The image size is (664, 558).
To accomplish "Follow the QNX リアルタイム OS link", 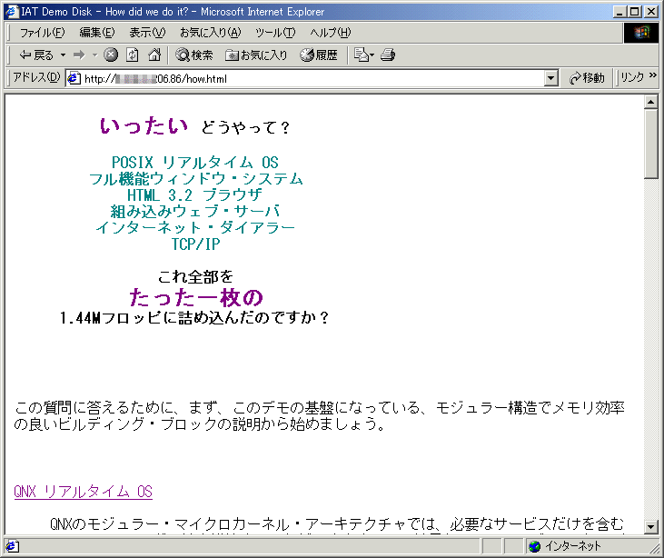I will coord(83,492).
